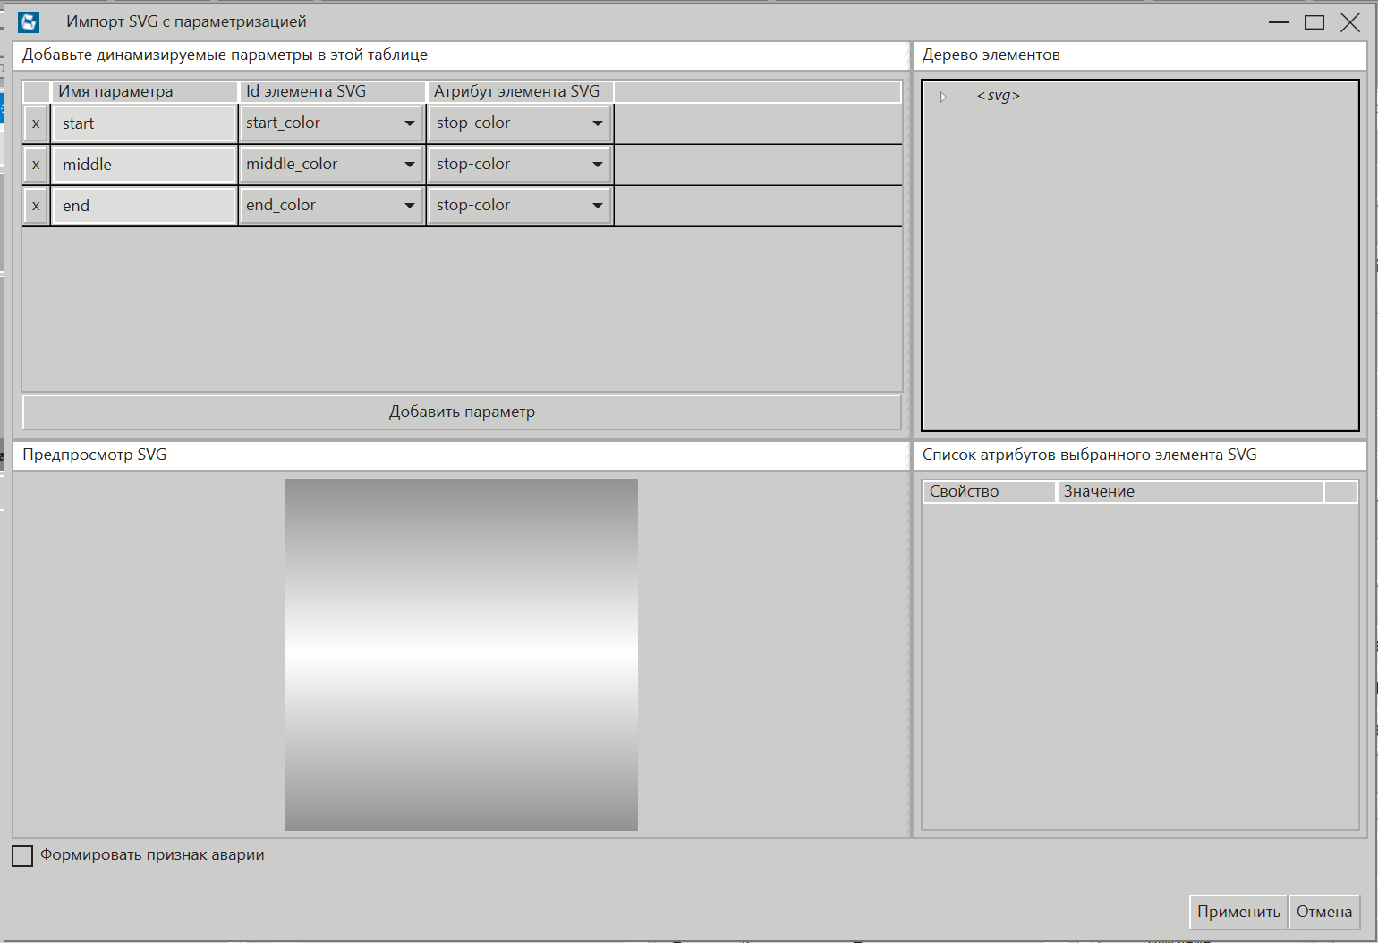Screen dimensions: 1378x943
Task: Open the end_color element Id dropdown
Action: [409, 206]
